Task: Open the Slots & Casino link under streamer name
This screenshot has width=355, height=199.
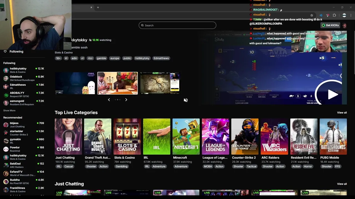Action: pos(64,53)
